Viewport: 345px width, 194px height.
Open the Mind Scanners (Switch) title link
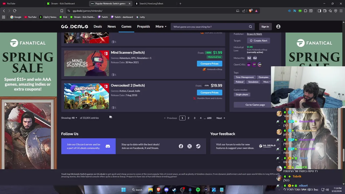pyautogui.click(x=127, y=53)
